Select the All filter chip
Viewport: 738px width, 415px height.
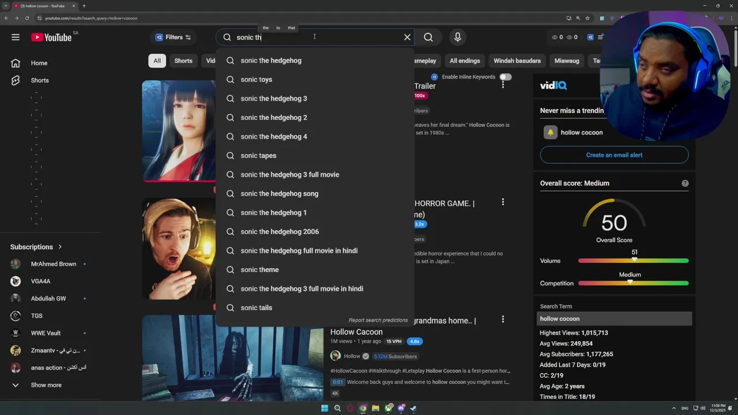tap(157, 61)
